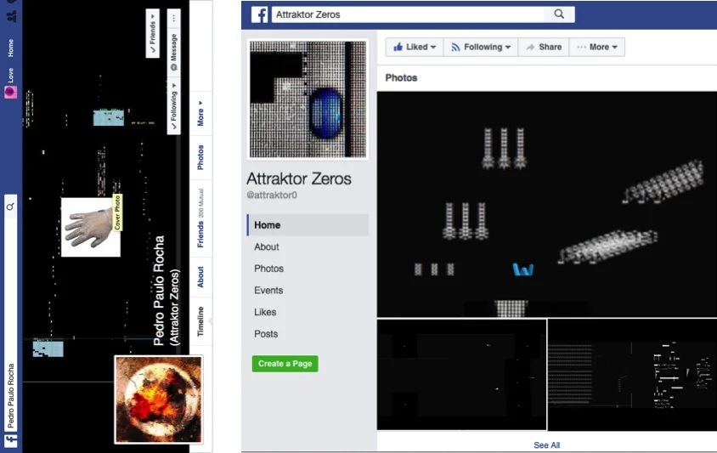The image size is (717, 453).
Task: Click the magnifier search icon beside Attraktor Zeros
Action: [559, 14]
